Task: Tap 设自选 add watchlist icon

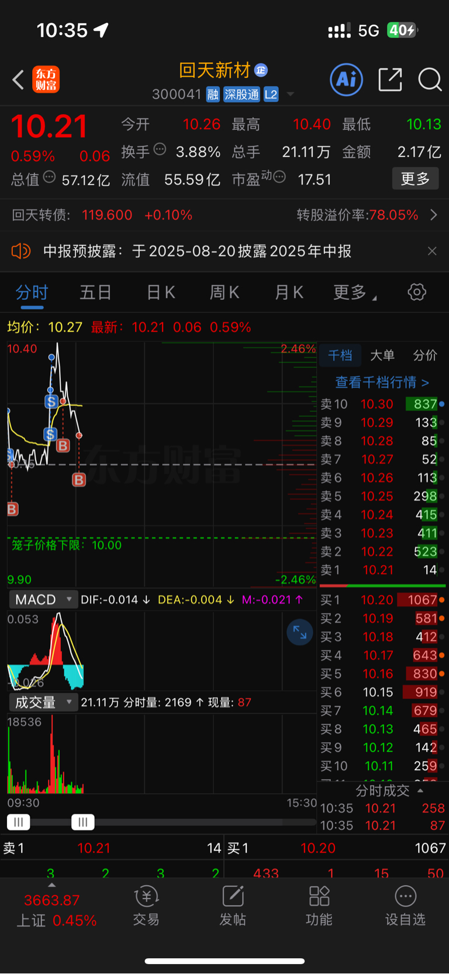Action: (x=405, y=905)
